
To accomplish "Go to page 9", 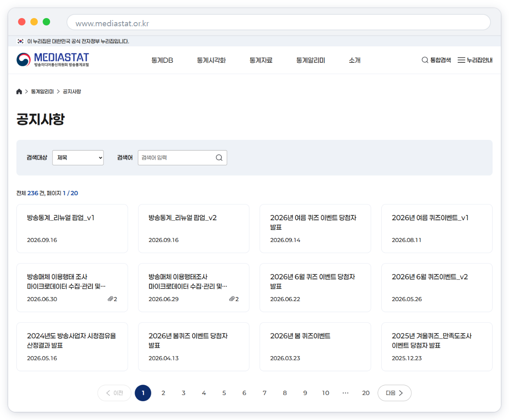I will 305,393.
